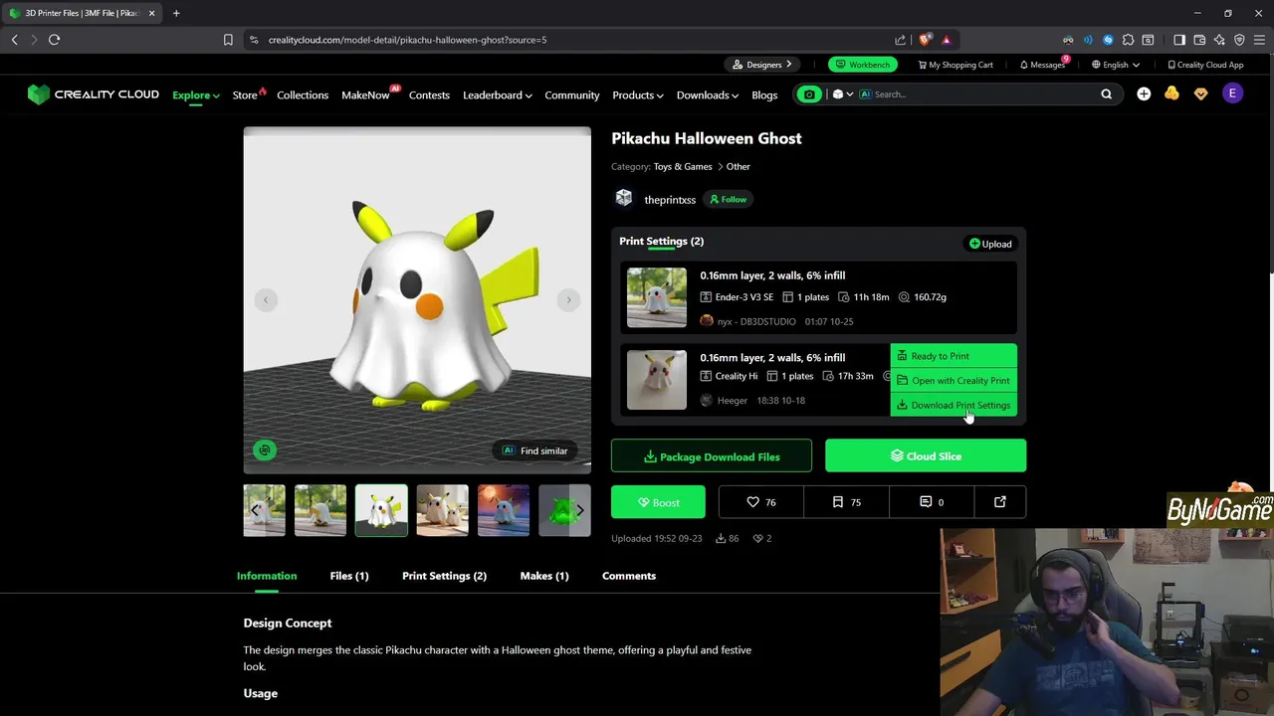Click the search magnifier icon
Image resolution: width=1274 pixels, height=716 pixels.
pyautogui.click(x=1106, y=94)
